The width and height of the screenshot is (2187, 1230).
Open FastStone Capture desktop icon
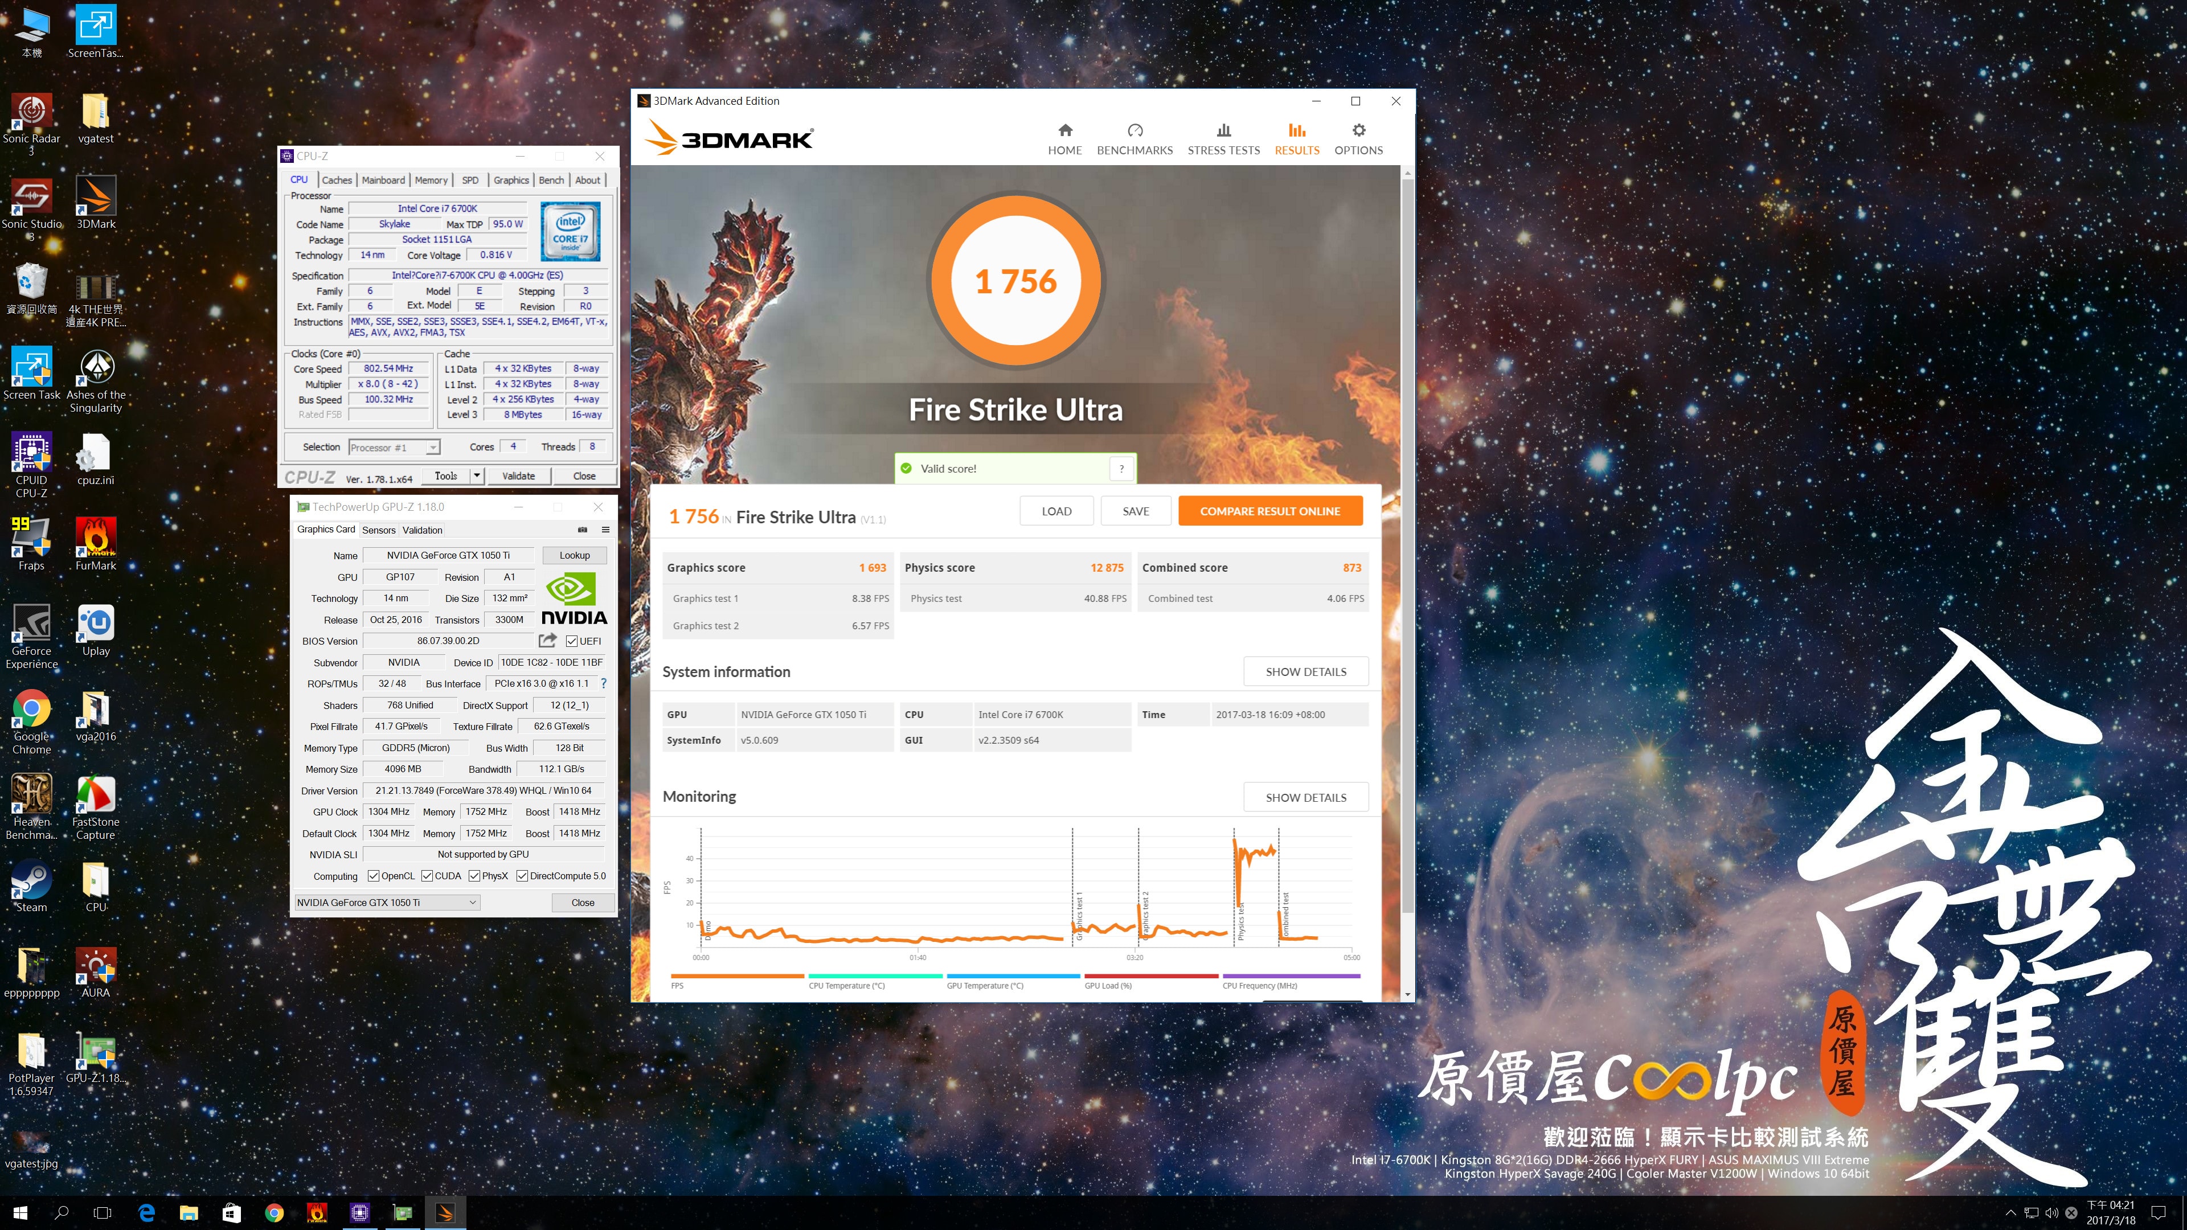(96, 806)
